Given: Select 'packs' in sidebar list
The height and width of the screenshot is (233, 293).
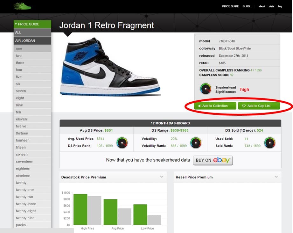Looking at the screenshot, I should click(32, 225).
